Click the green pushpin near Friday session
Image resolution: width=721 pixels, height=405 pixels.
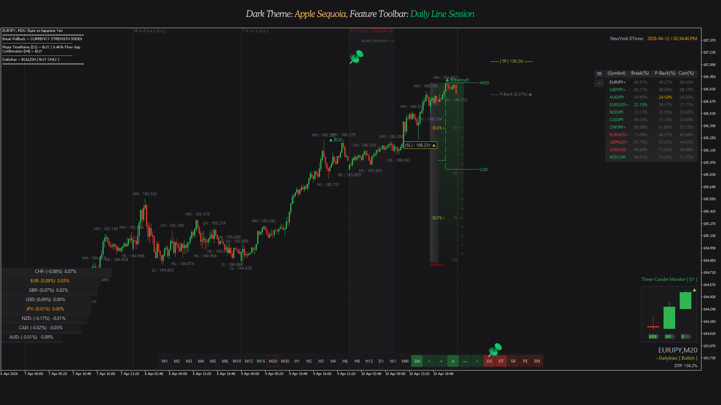pyautogui.click(x=357, y=57)
